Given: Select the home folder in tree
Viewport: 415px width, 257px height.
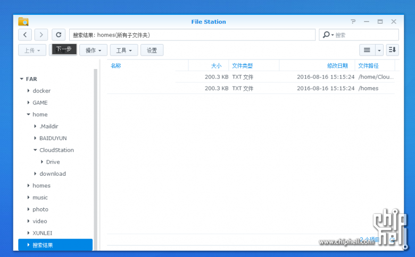Looking at the screenshot, I should [40, 114].
